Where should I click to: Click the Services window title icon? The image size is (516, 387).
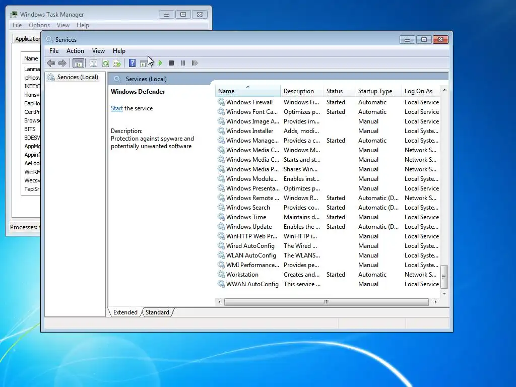tap(49, 39)
